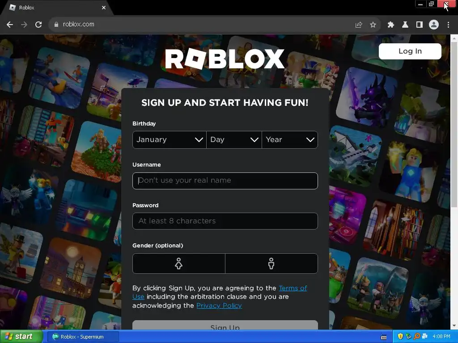This screenshot has height=343, width=458.
Task: Click the clock tower night scene thumbnail
Action: click(71, 268)
